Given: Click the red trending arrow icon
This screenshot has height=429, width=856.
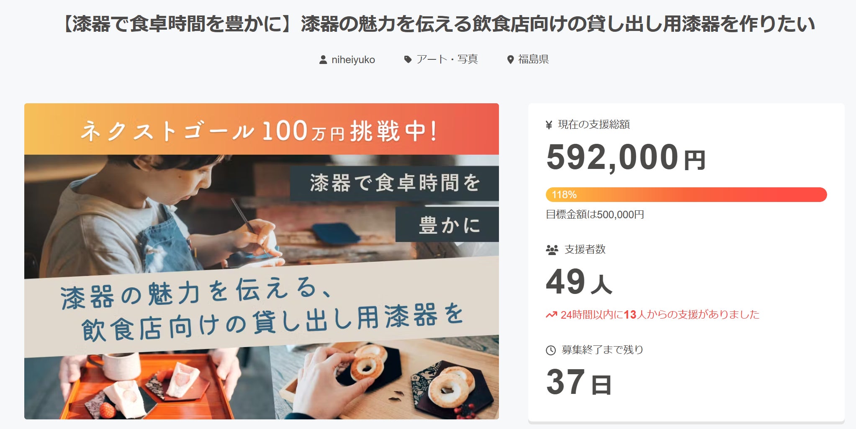Looking at the screenshot, I should coord(551,315).
